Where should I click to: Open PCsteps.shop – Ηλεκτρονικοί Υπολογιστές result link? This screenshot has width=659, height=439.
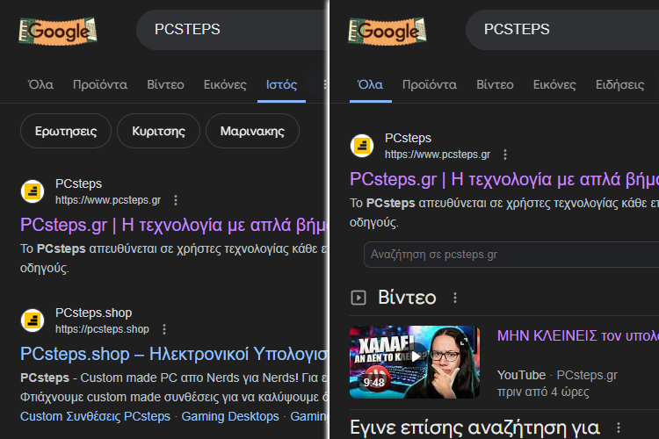coord(174,354)
